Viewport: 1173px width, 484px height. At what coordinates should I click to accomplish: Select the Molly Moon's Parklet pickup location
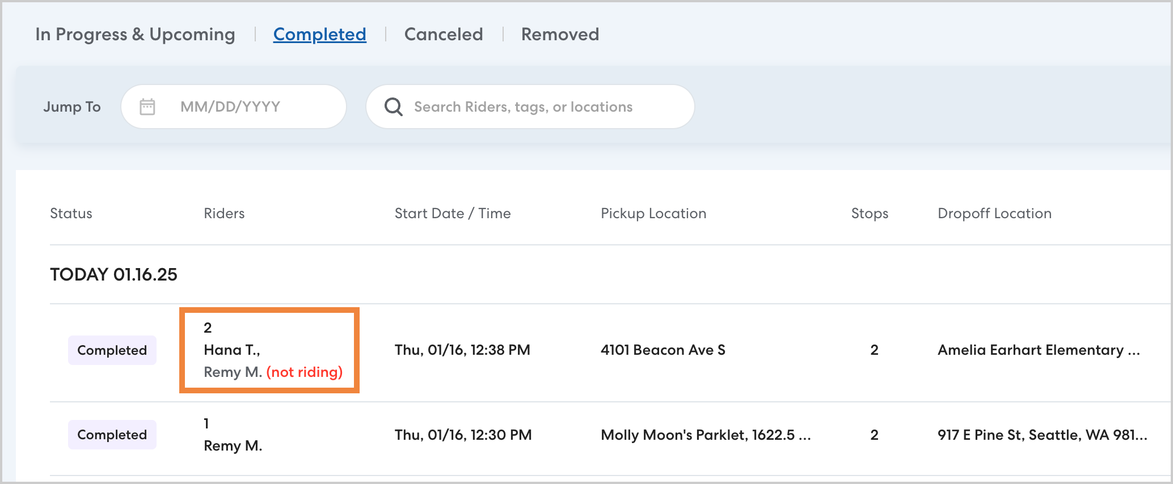[x=706, y=435]
